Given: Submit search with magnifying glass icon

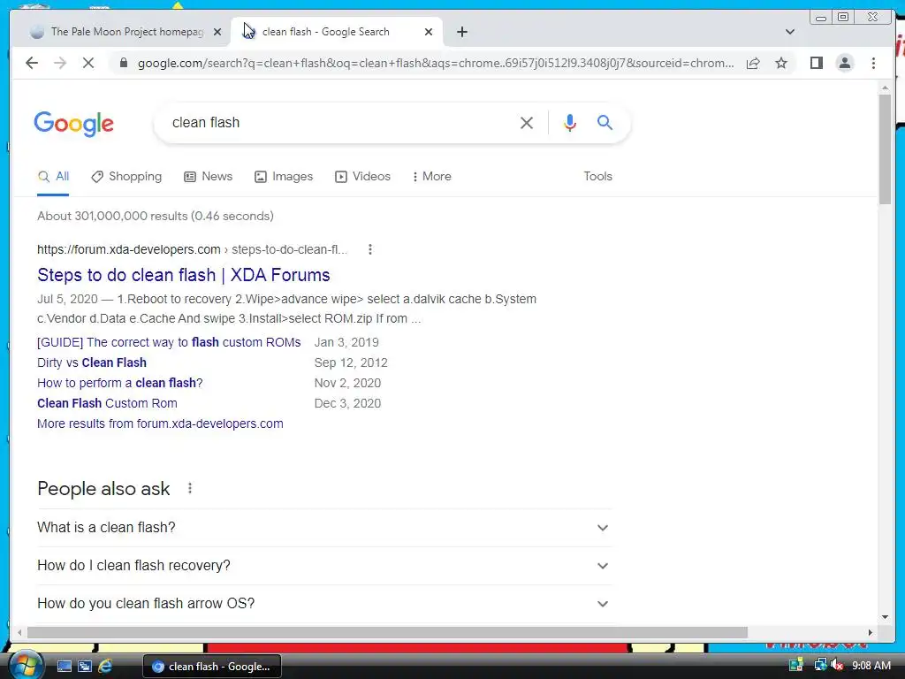Looking at the screenshot, I should tap(605, 122).
